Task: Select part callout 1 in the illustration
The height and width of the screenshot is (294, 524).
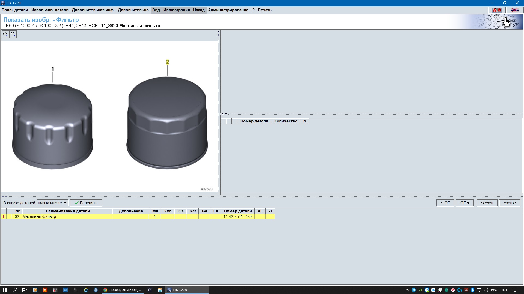Action: (x=53, y=69)
